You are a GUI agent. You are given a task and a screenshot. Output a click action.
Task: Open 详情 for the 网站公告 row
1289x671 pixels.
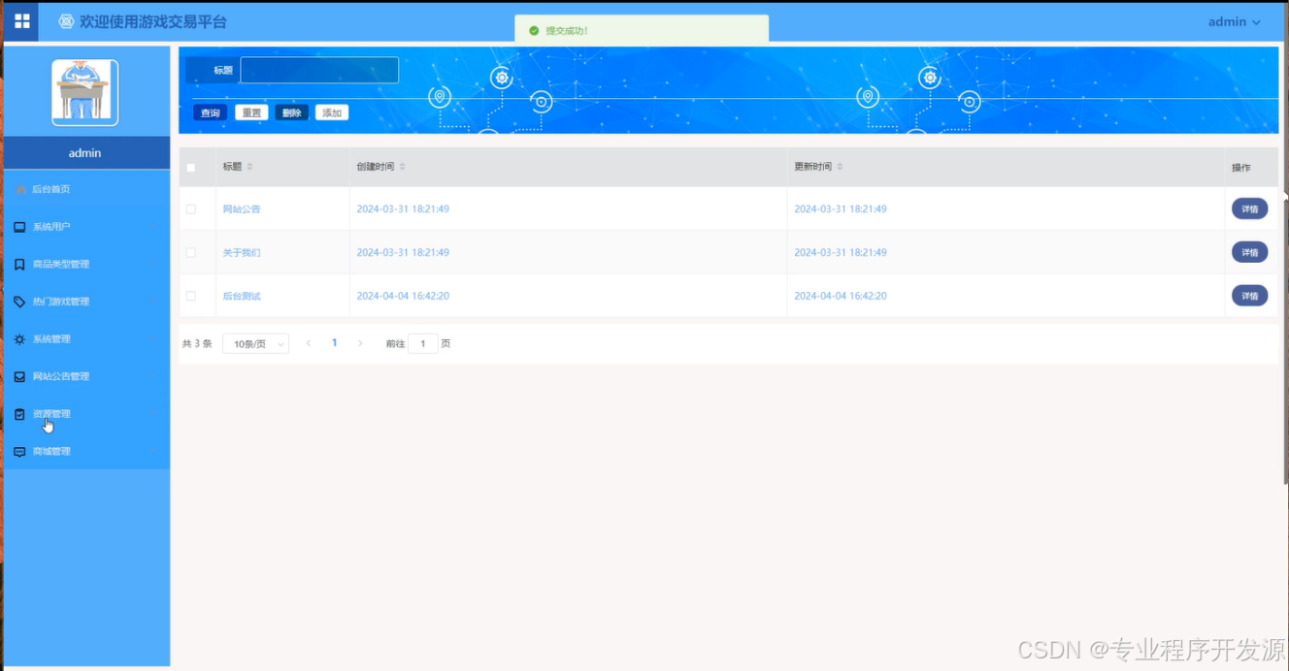point(1249,208)
